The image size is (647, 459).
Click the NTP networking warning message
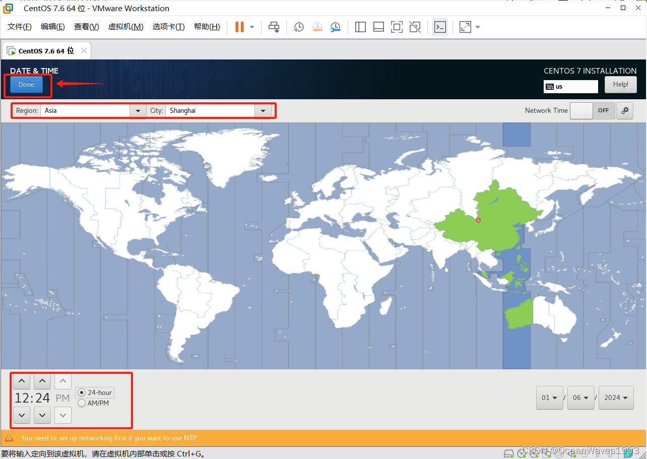(109, 438)
